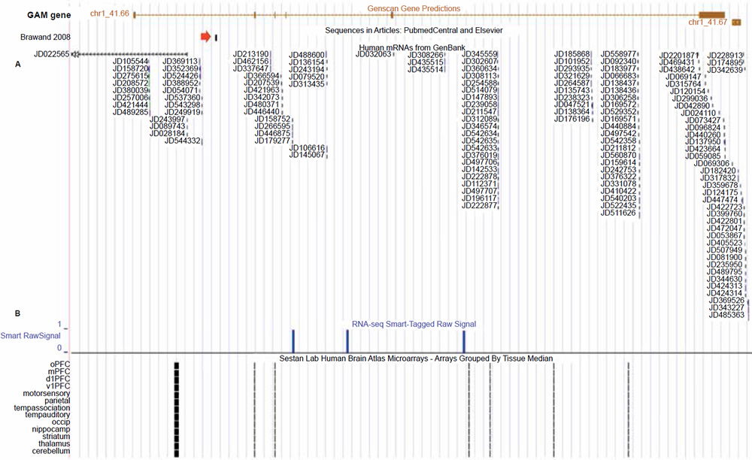Open mRNA entry JD308266
Viewport: 752px width, 460px height.
(426, 55)
